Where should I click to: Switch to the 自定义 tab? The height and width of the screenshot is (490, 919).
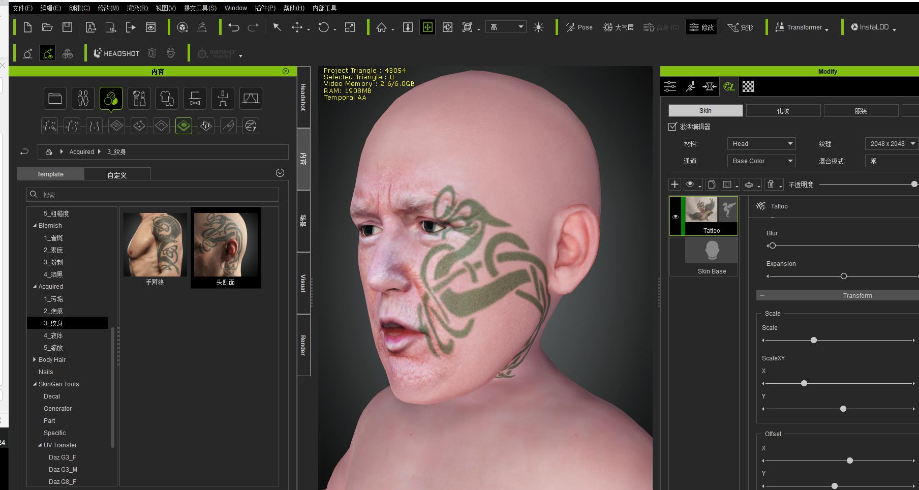click(117, 175)
